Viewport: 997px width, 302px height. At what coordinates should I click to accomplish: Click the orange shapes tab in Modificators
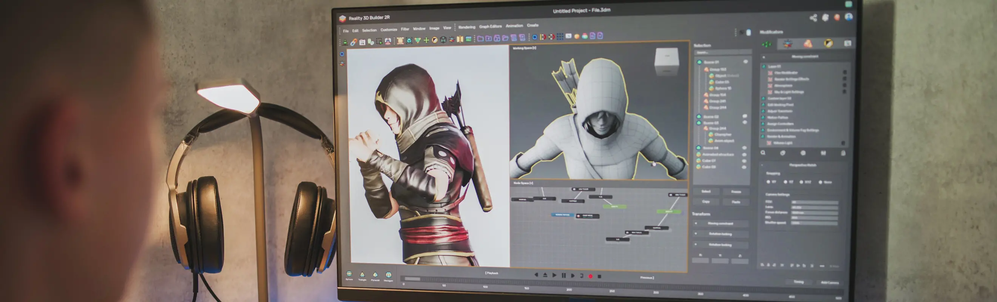coord(808,44)
